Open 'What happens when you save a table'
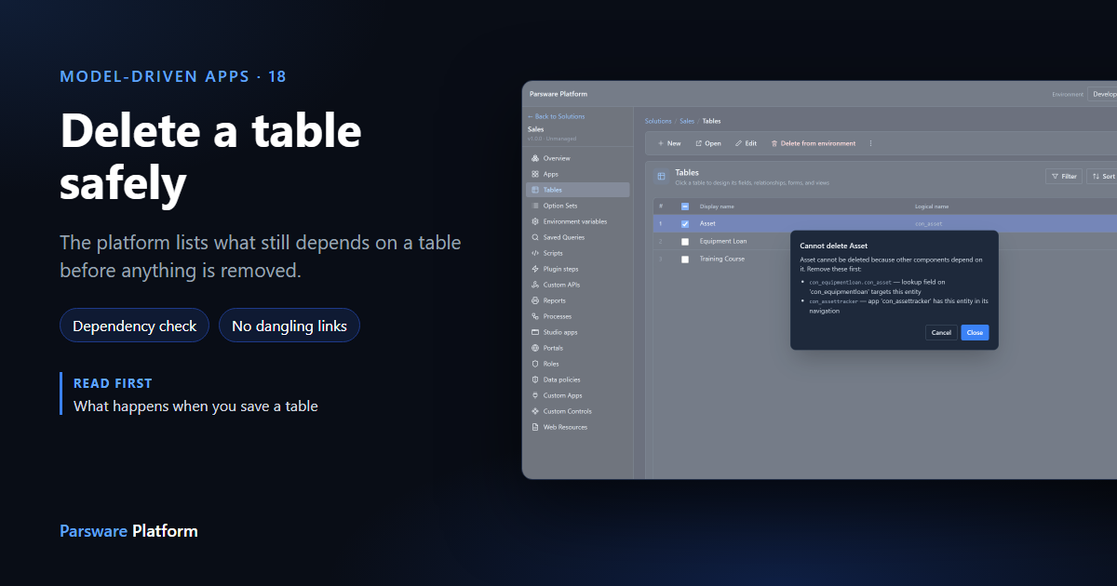The width and height of the screenshot is (1117, 586). [195, 406]
